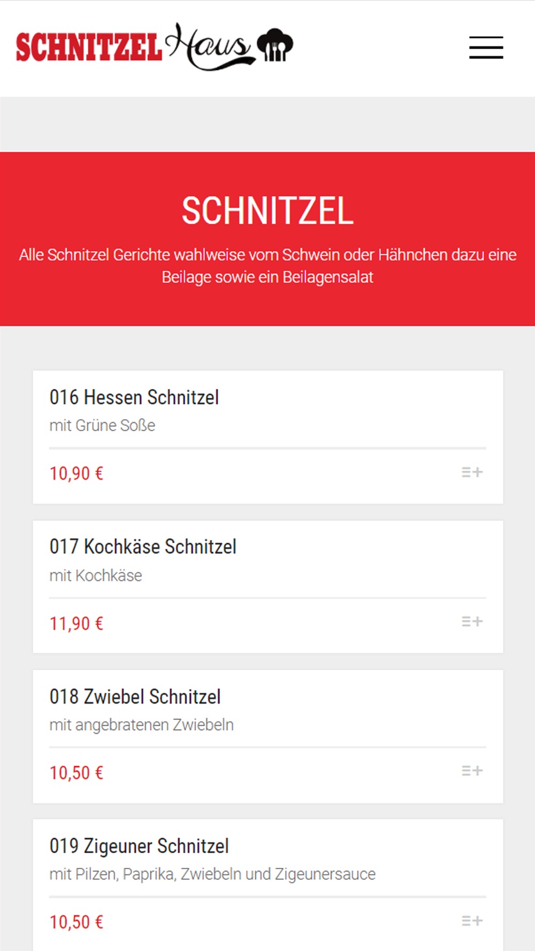Click the 11,90 € price label
Image resolution: width=535 pixels, height=951 pixels.
(x=77, y=623)
